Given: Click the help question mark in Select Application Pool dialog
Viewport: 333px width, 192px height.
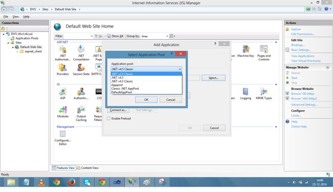Looking at the screenshot, I should click(x=172, y=54).
